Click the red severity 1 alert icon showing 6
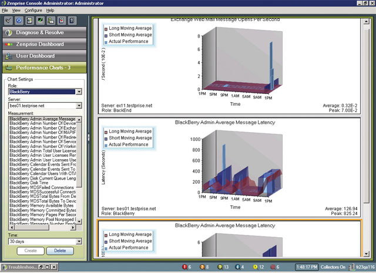 (184, 267)
